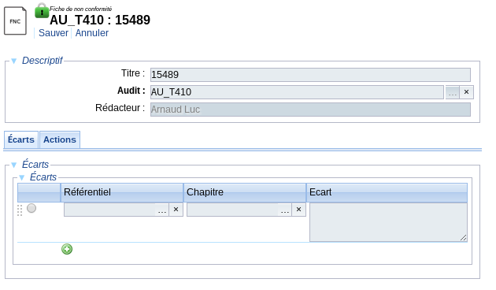Open the Chapitre lookup ellipsis button
The image size is (496, 290).
(x=285, y=210)
